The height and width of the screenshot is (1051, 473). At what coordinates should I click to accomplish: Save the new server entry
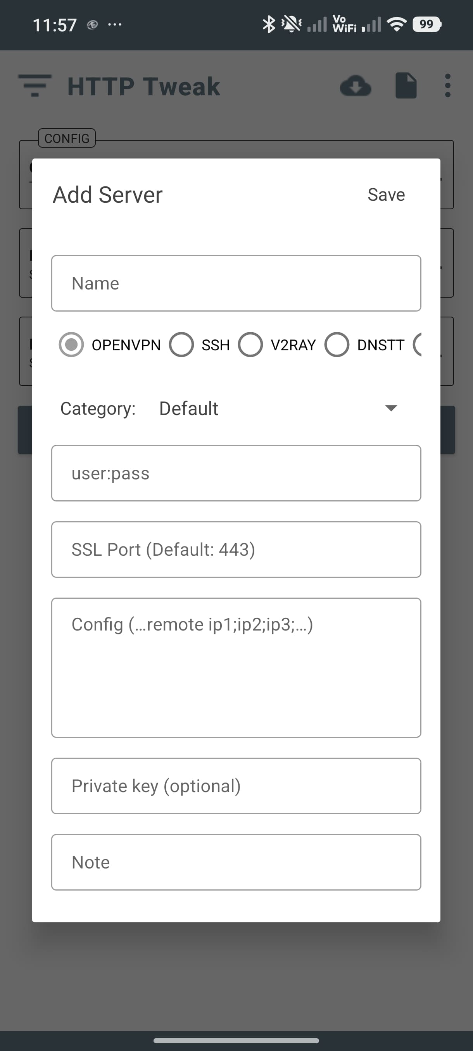[x=386, y=195]
